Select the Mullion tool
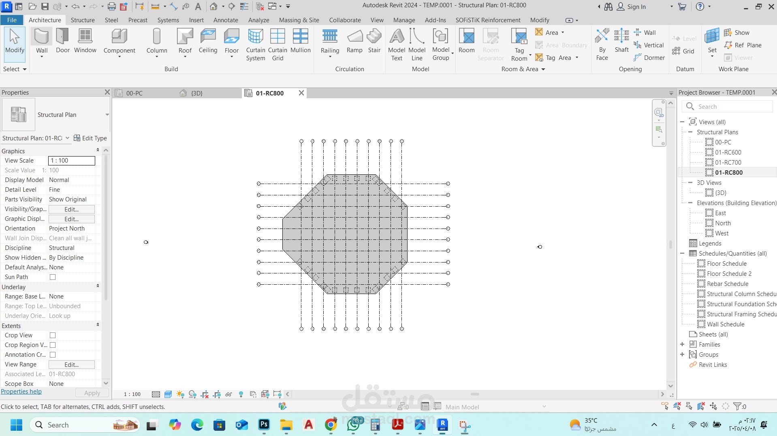The width and height of the screenshot is (777, 436). tap(300, 41)
